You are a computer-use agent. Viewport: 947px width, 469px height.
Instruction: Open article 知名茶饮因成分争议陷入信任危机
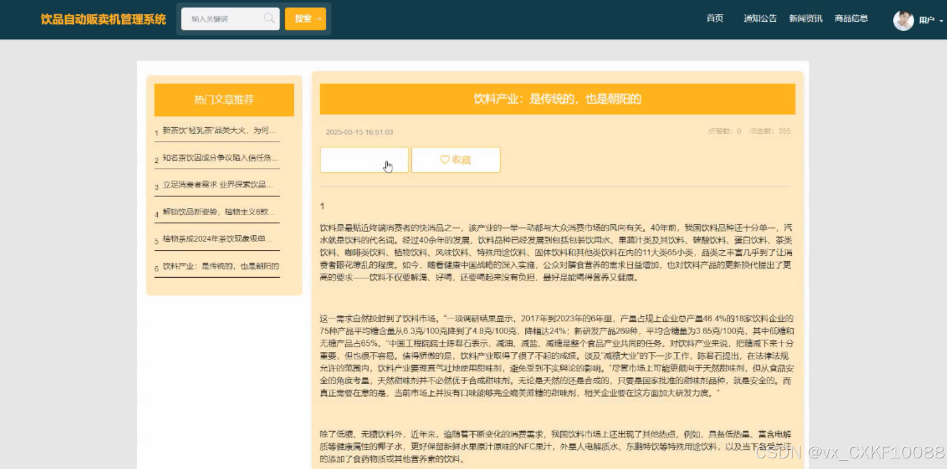(x=220, y=158)
